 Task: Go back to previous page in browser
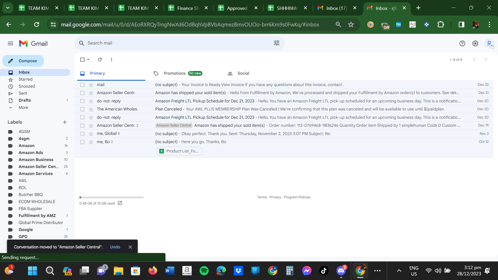[x=9, y=25]
